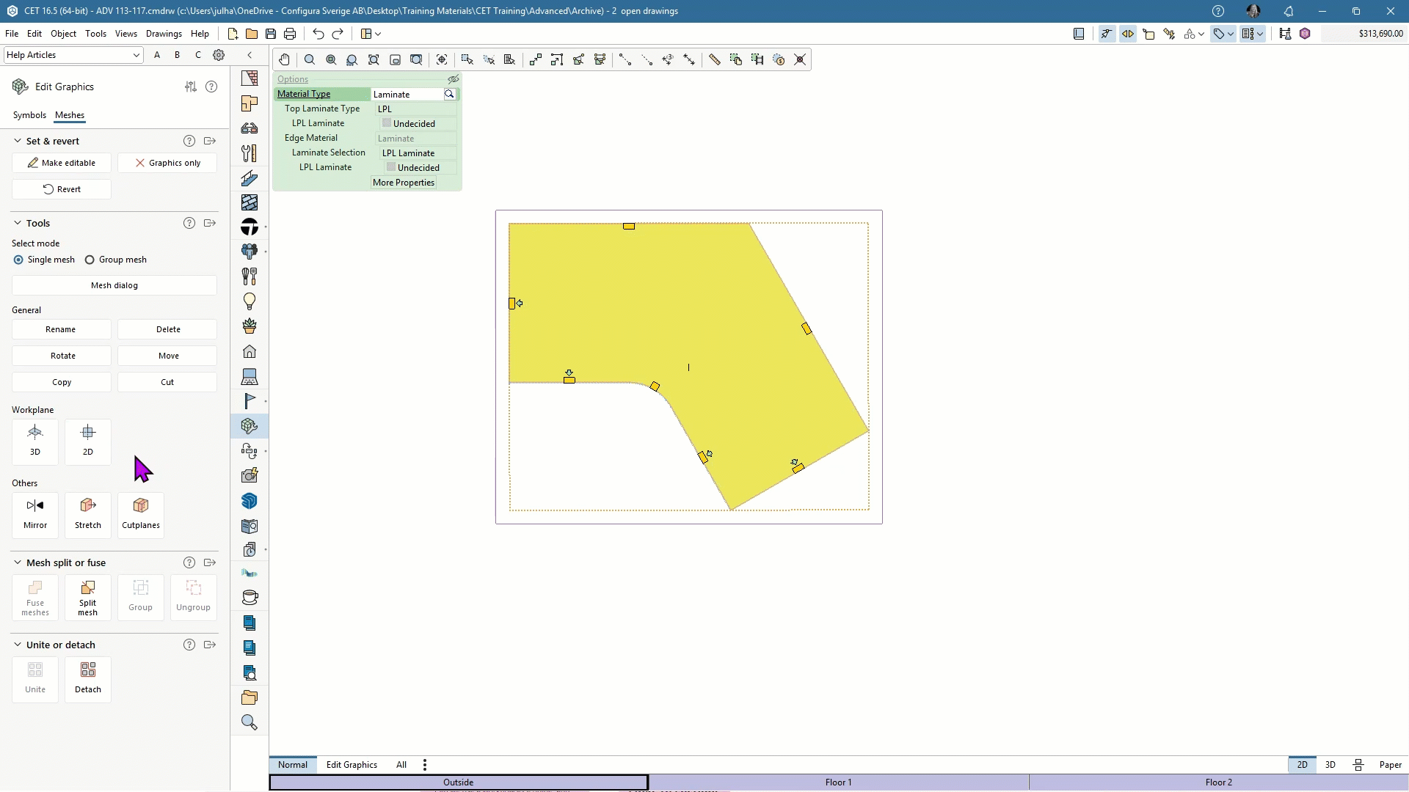1409x792 pixels.
Task: Click the Redo arrow icon
Action: pos(338,34)
